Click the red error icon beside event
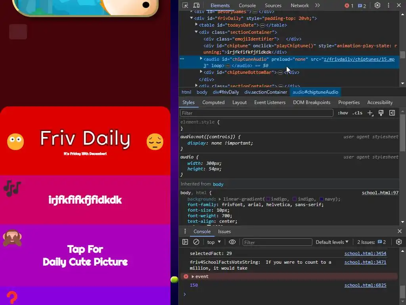This screenshot has height=305, width=406. pos(186,276)
